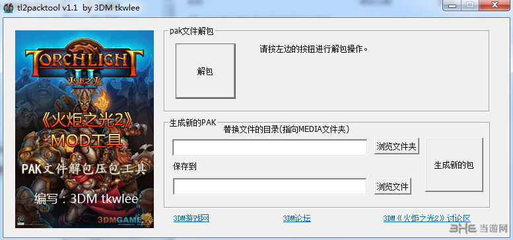This screenshot has height=240, width=513.
Task: Open the 3DM游戏网 link
Action: pyautogui.click(x=191, y=218)
